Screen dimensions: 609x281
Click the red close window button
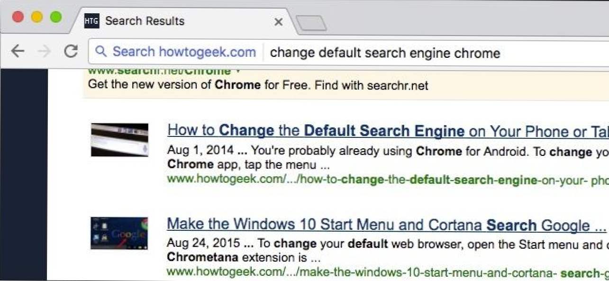click(18, 18)
